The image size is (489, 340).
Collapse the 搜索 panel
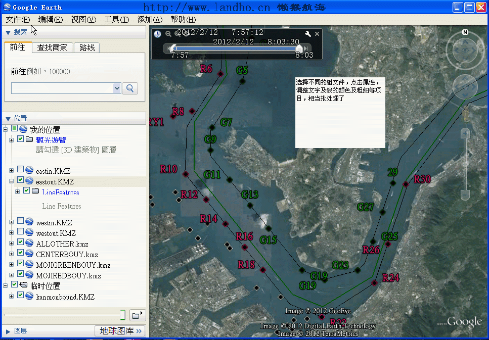pyautogui.click(x=9, y=32)
